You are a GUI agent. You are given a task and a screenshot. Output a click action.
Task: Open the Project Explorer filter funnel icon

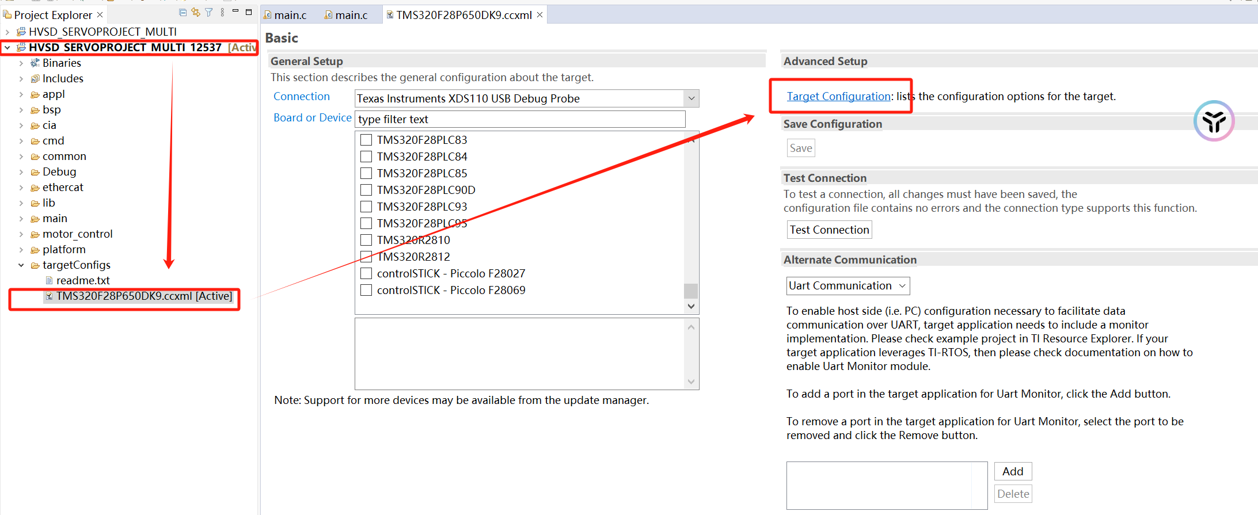coord(209,12)
